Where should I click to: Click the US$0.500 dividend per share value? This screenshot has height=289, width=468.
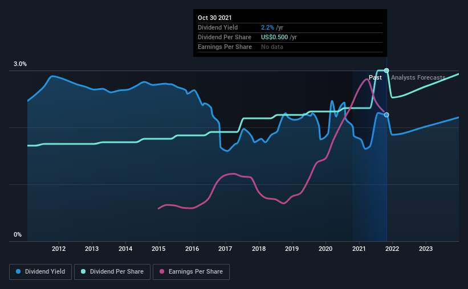[275, 37]
